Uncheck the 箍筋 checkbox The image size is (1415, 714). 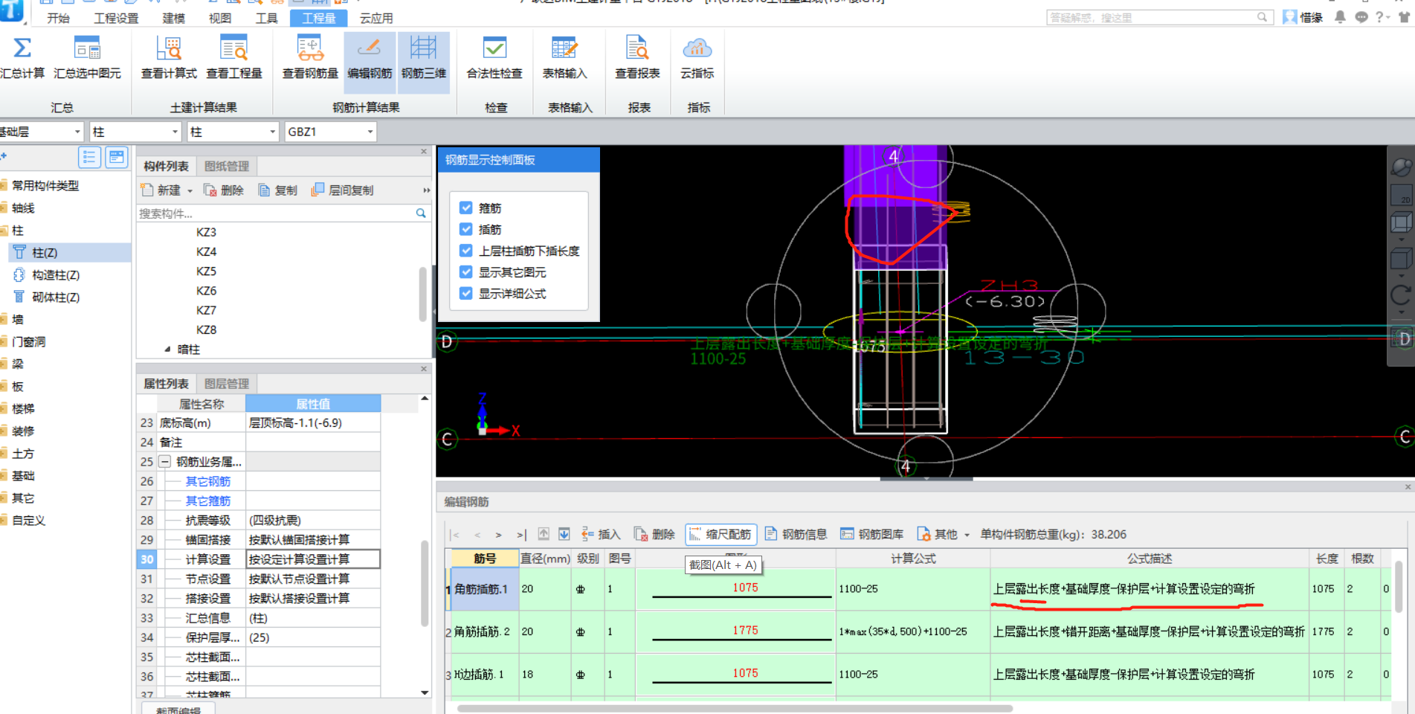(x=466, y=208)
